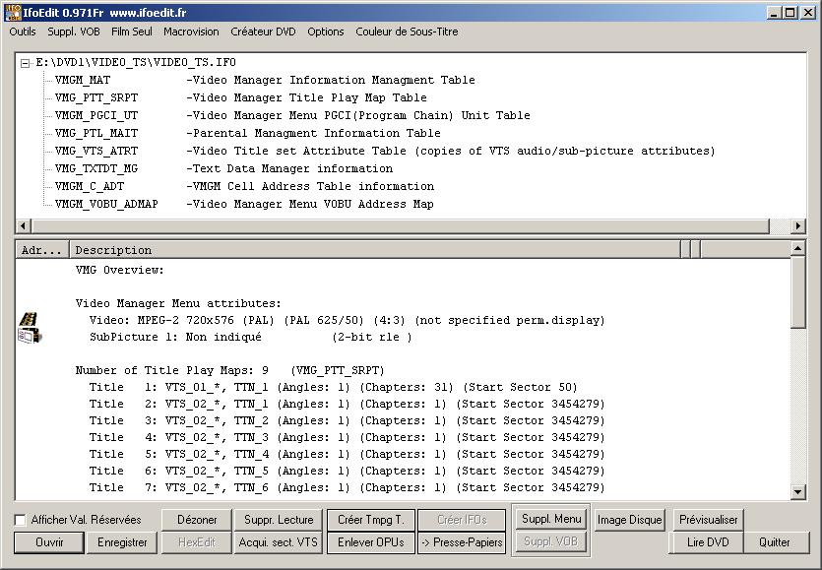The image size is (822, 570).
Task: Click right arrow of tree horizontal scrollbar
Action: 798,225
